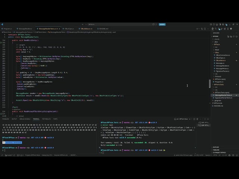Click the UTF-8 encoding indicator
The height and width of the screenshot is (179, 239).
coord(215,155)
